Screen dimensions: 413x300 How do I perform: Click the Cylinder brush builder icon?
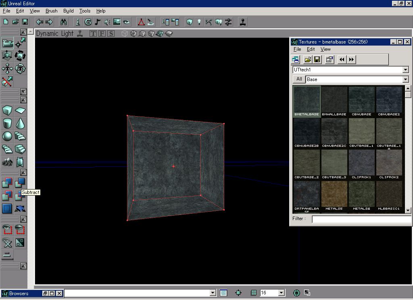click(x=7, y=123)
